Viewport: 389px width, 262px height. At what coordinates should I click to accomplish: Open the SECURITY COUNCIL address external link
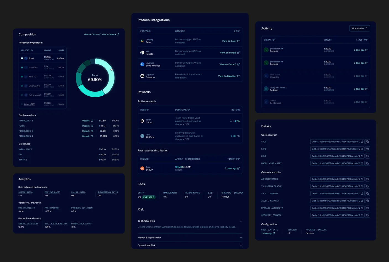point(362,215)
